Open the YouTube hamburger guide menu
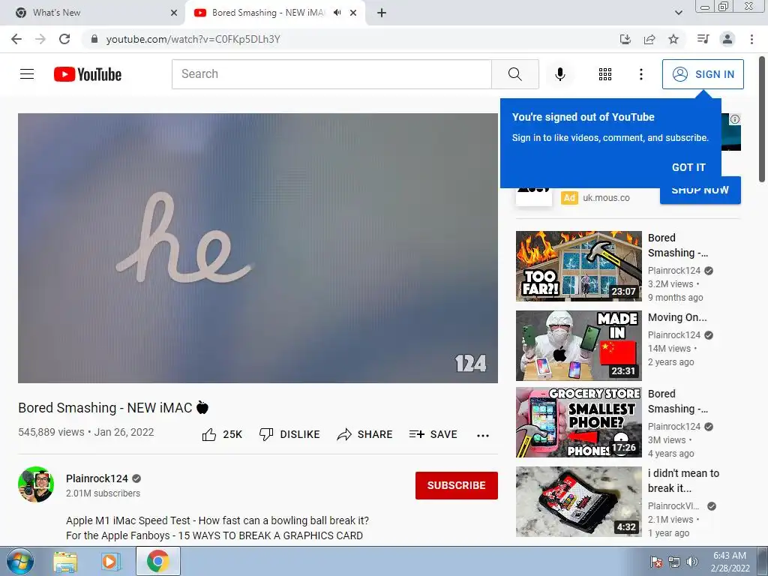 [27, 74]
